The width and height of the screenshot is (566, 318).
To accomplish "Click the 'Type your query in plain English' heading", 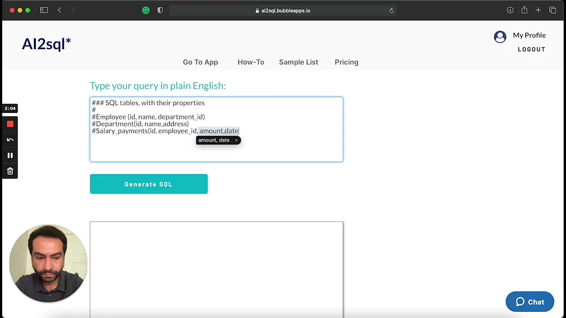I will click(157, 86).
